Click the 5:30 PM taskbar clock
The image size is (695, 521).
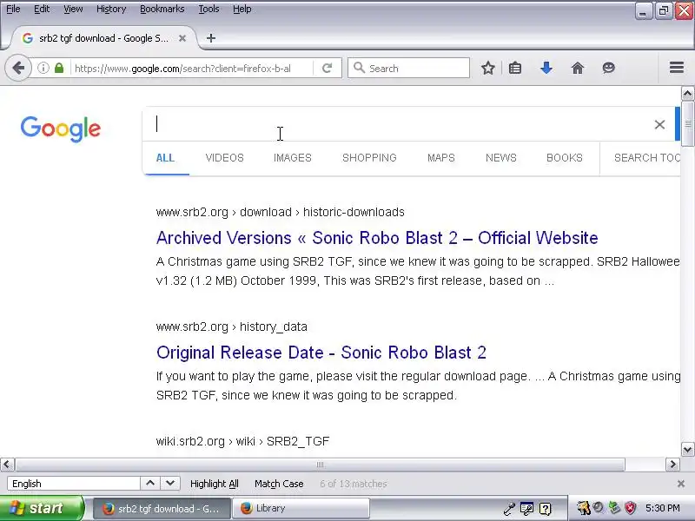tap(663, 508)
